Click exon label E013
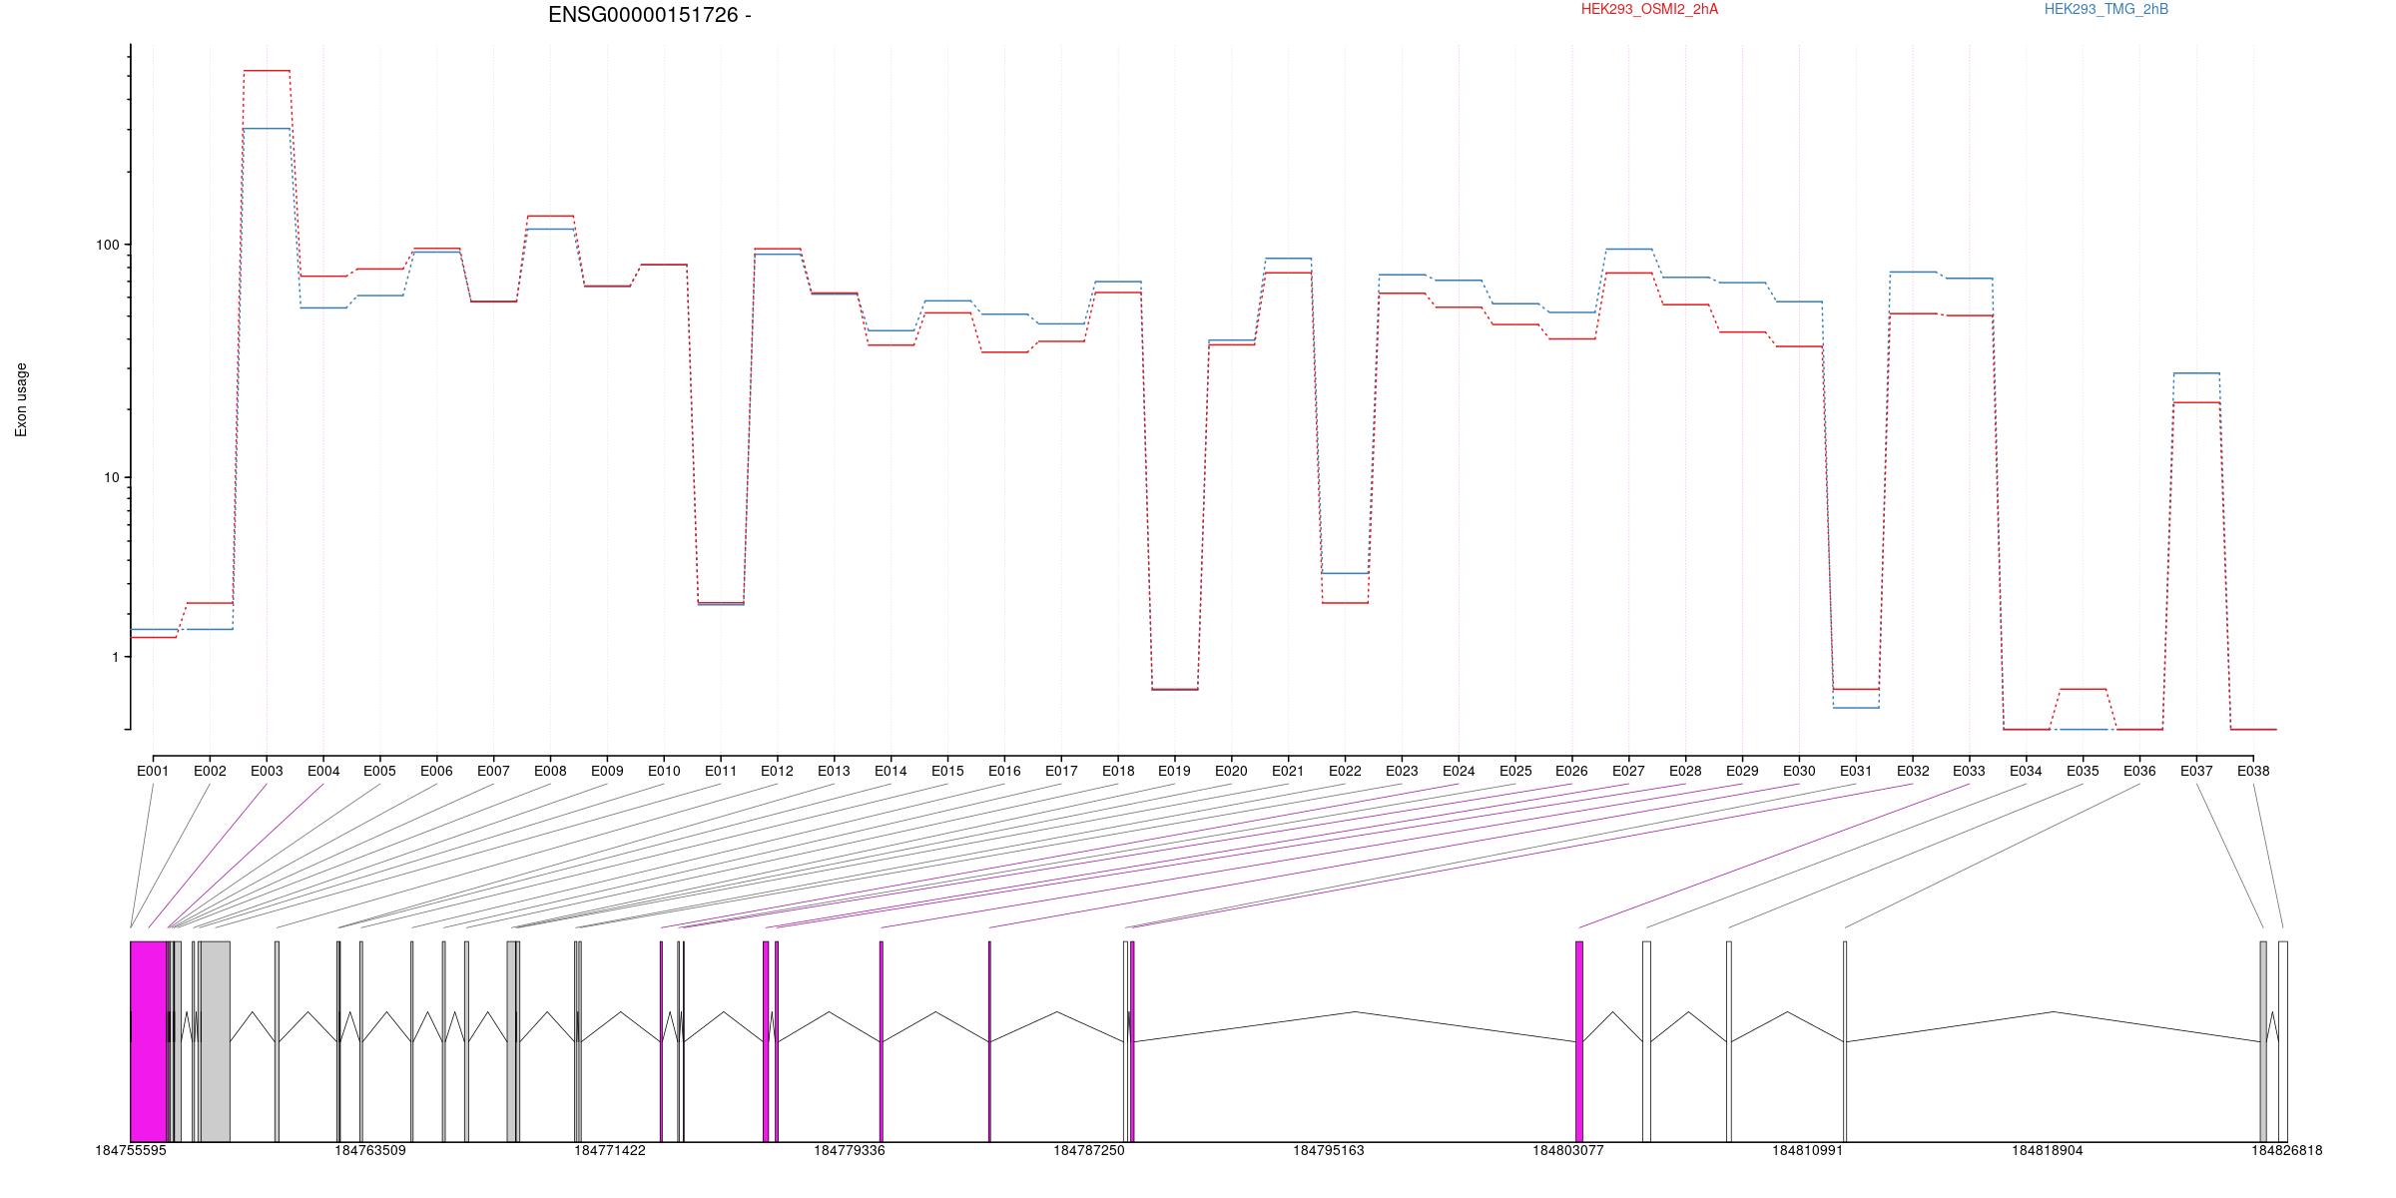This screenshot has width=2396, height=1198. point(834,771)
